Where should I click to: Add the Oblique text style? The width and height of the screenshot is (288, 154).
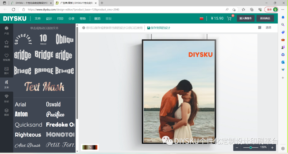(x=65, y=39)
